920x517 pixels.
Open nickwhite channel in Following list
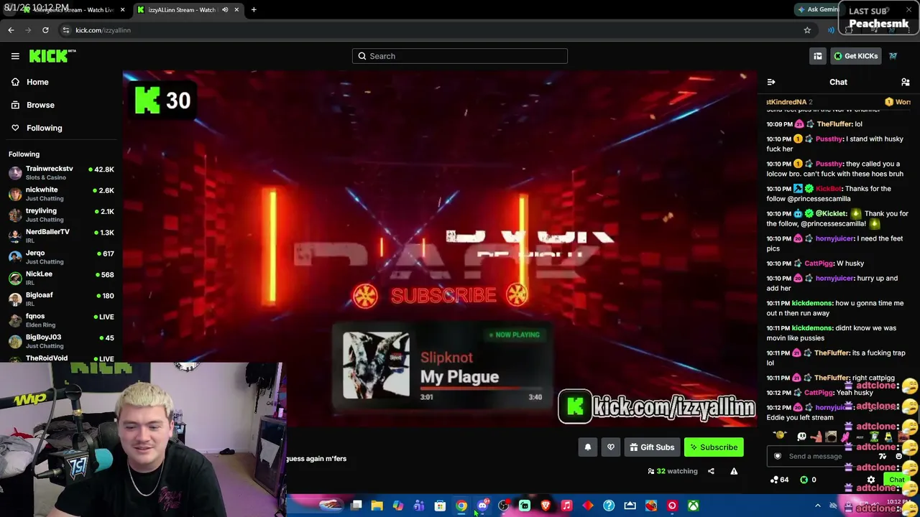(61, 194)
